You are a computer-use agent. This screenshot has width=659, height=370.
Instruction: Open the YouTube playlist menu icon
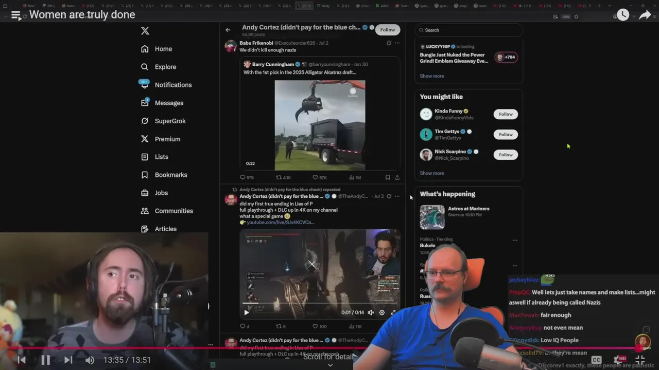point(16,15)
